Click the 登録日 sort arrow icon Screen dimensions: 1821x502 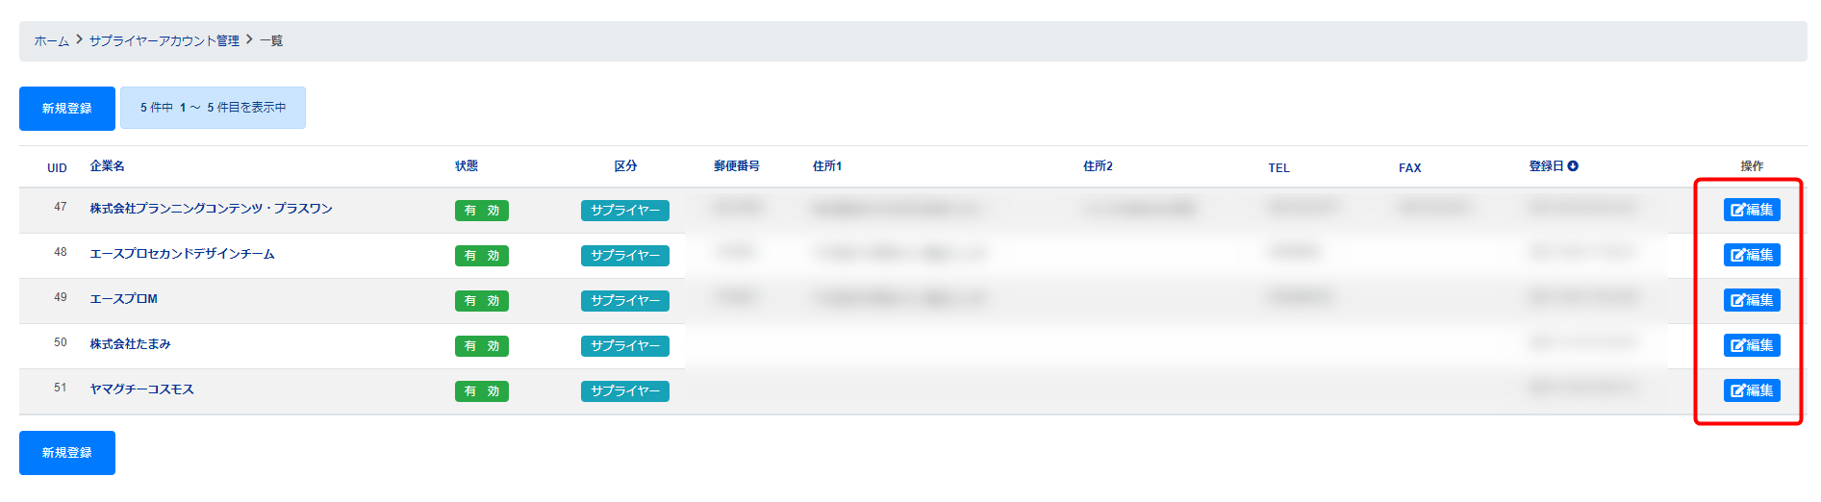[1573, 166]
